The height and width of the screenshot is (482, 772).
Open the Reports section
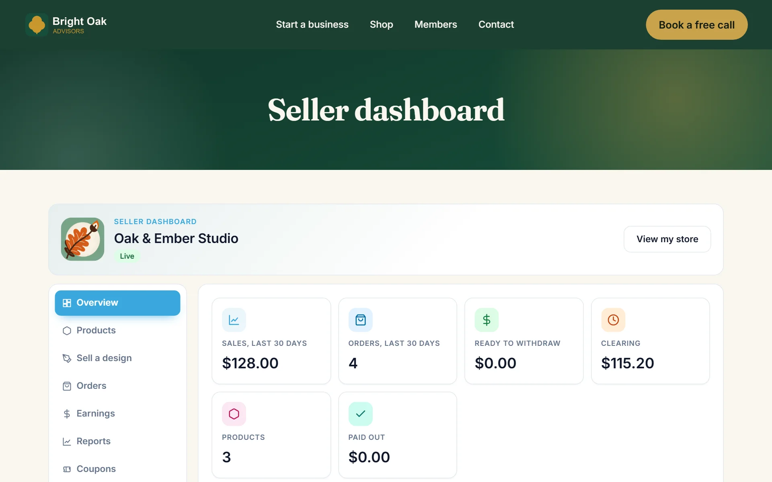tap(117, 441)
